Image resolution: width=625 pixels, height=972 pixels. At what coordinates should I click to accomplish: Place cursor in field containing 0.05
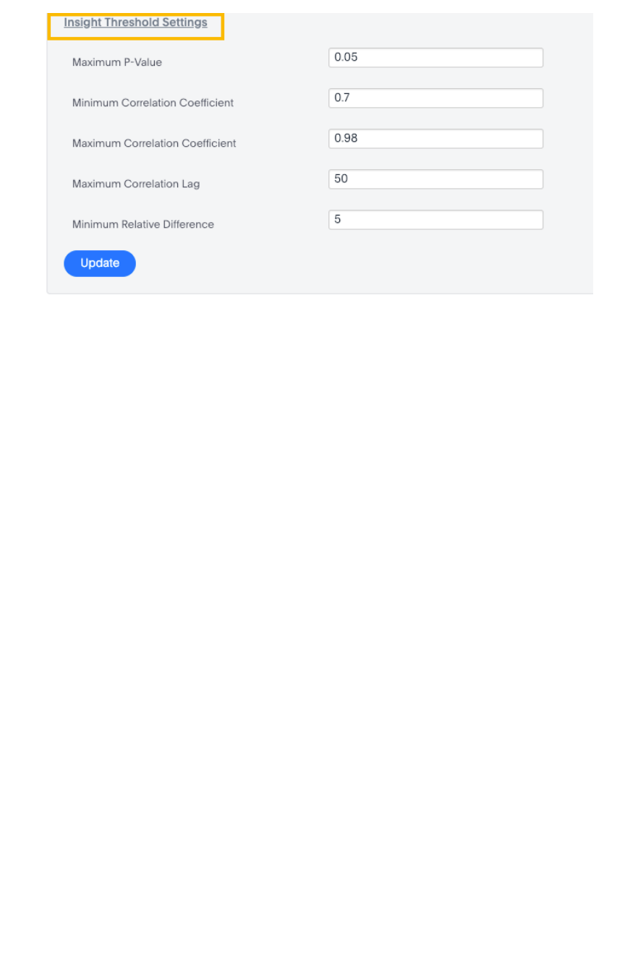coord(435,58)
